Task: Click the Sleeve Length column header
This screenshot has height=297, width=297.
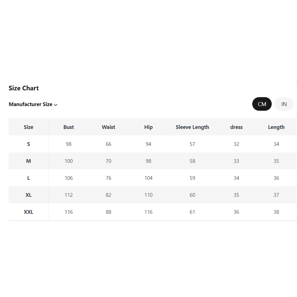Action: (x=192, y=127)
